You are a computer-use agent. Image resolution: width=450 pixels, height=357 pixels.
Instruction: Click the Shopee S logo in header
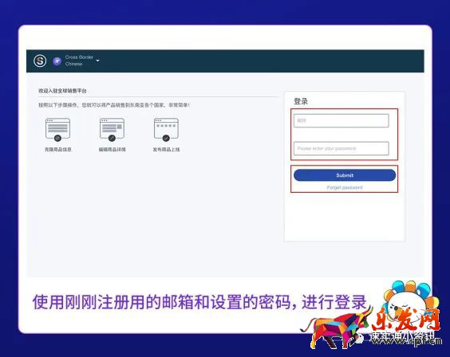coord(40,61)
